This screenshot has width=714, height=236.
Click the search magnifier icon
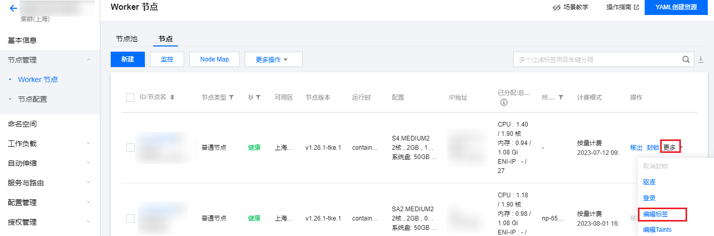686,59
